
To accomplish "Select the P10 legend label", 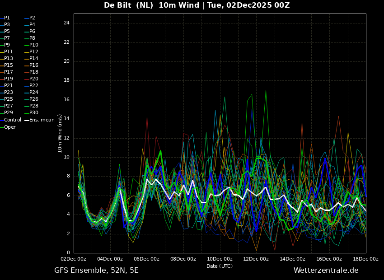I will click(34, 45).
